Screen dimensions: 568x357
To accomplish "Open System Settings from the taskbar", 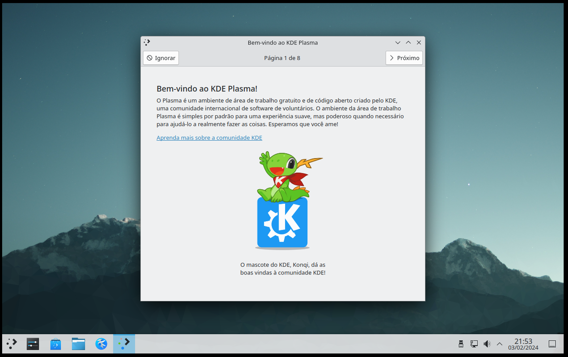I will (x=33, y=344).
